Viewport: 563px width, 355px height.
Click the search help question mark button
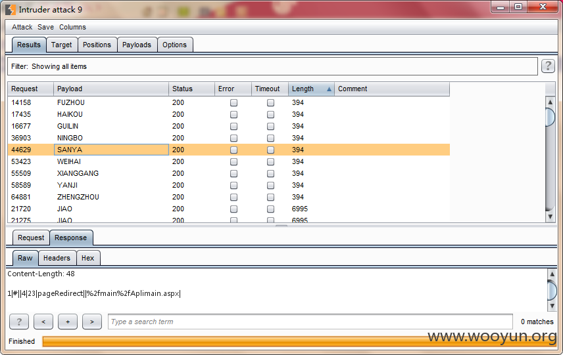[19, 322]
